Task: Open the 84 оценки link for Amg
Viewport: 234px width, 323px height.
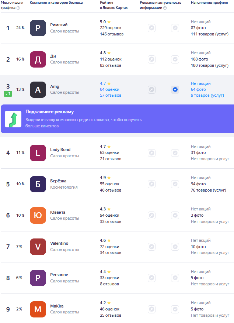Action: point(109,89)
